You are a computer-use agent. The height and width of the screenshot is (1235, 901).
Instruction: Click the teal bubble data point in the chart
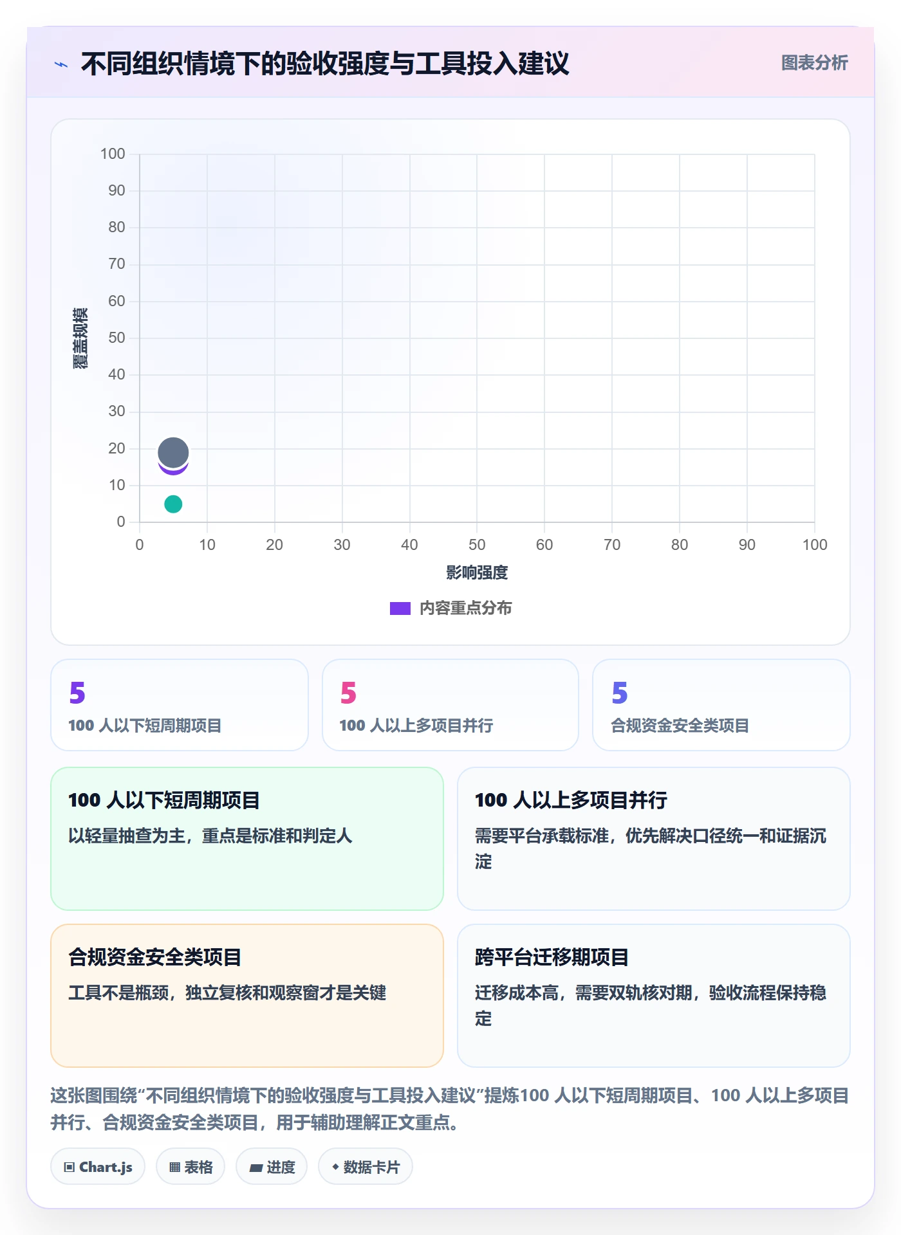coord(173,504)
